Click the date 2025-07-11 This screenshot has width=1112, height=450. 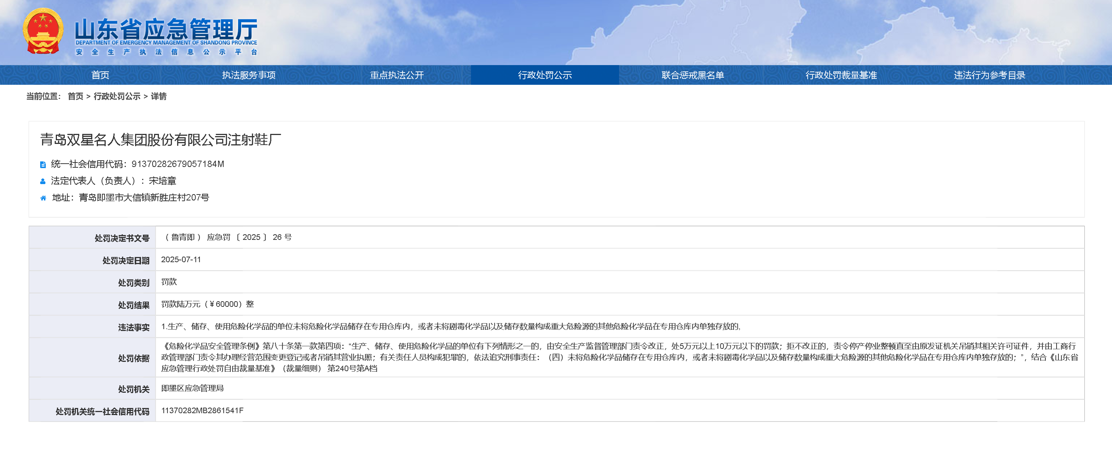coord(181,260)
